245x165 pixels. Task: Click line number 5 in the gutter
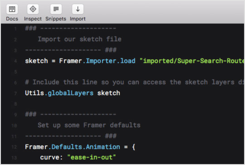pos(15,72)
